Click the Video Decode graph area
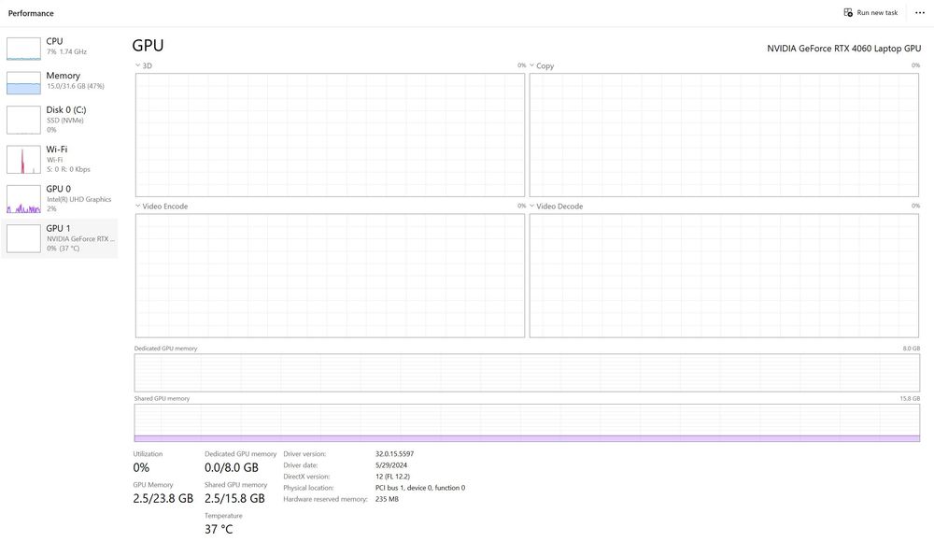 coord(725,276)
